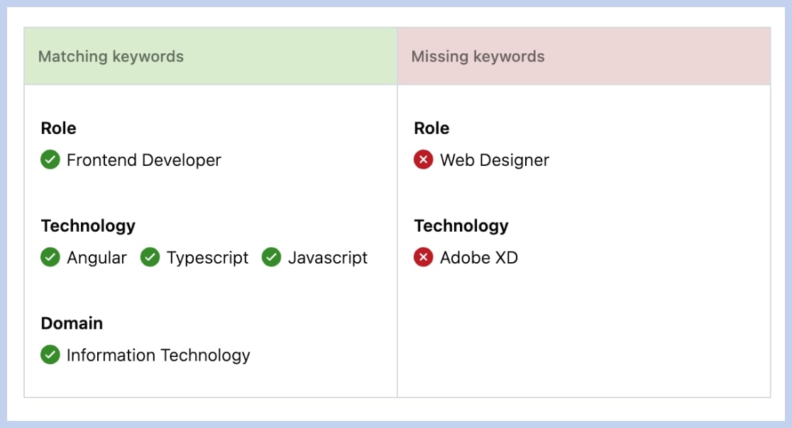Click the Typescript keyword label
The image size is (792, 428).
[207, 257]
